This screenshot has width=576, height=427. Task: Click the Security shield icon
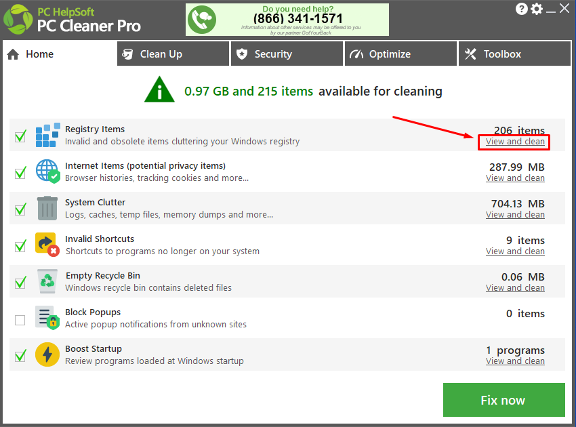242,54
